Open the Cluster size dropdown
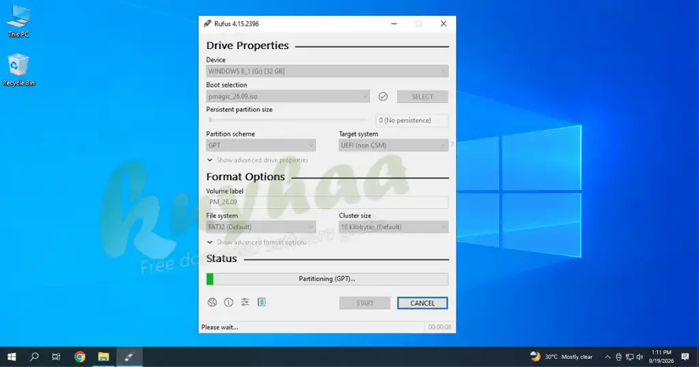 [393, 227]
